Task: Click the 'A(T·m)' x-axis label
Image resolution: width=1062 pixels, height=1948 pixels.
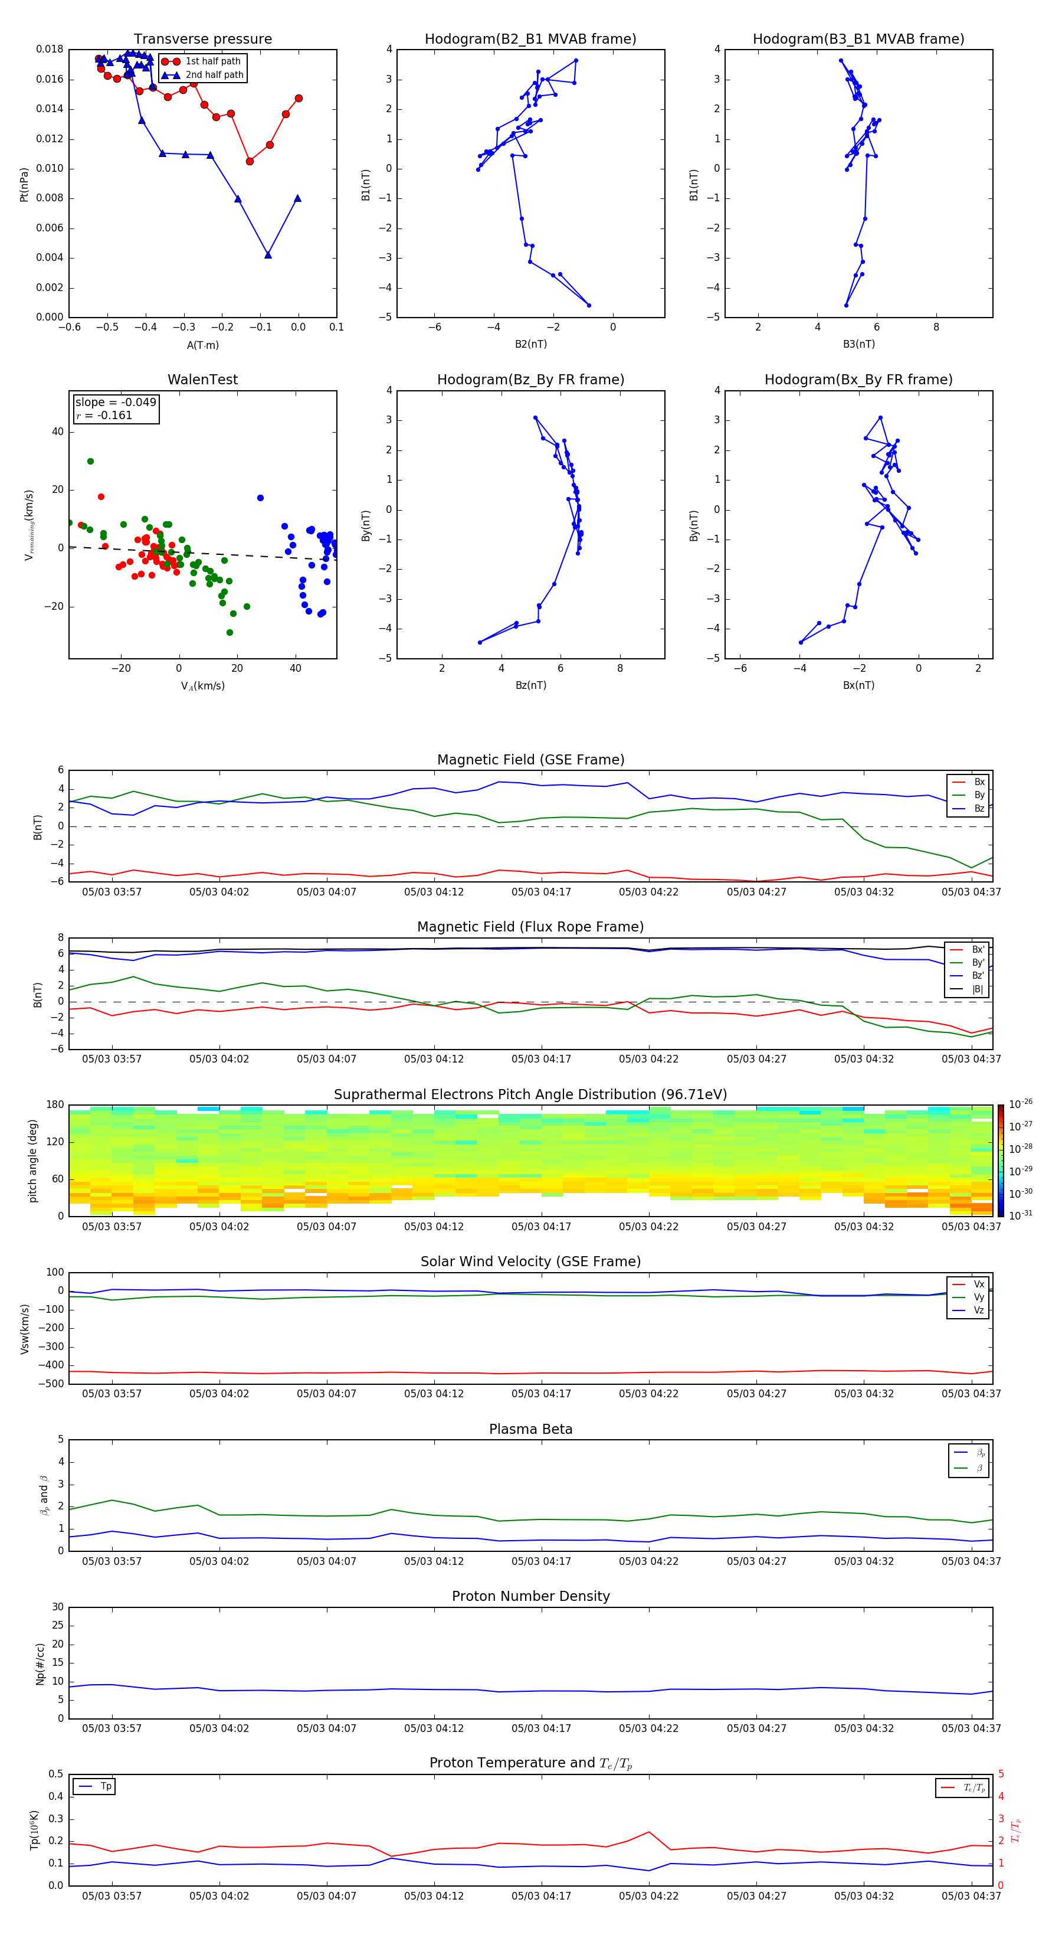Action: tap(202, 345)
